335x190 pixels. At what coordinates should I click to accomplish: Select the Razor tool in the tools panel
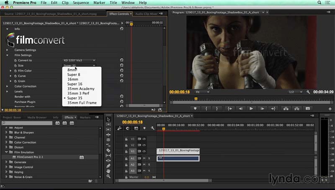[x=108, y=150]
